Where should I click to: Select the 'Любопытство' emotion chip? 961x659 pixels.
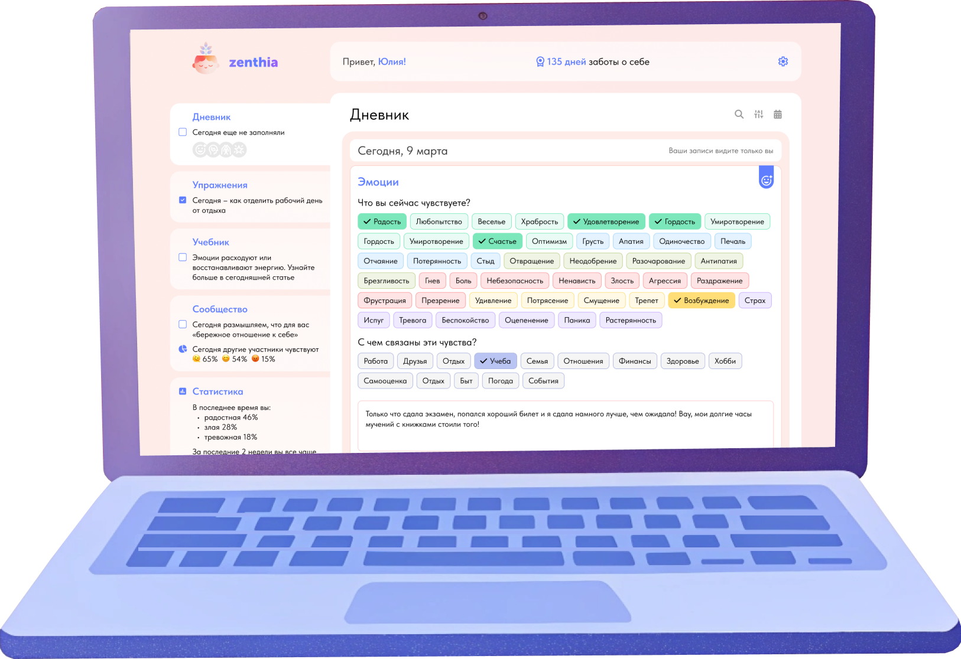(439, 221)
